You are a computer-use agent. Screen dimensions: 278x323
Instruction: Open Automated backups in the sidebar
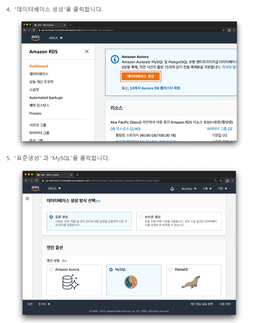coord(46,97)
